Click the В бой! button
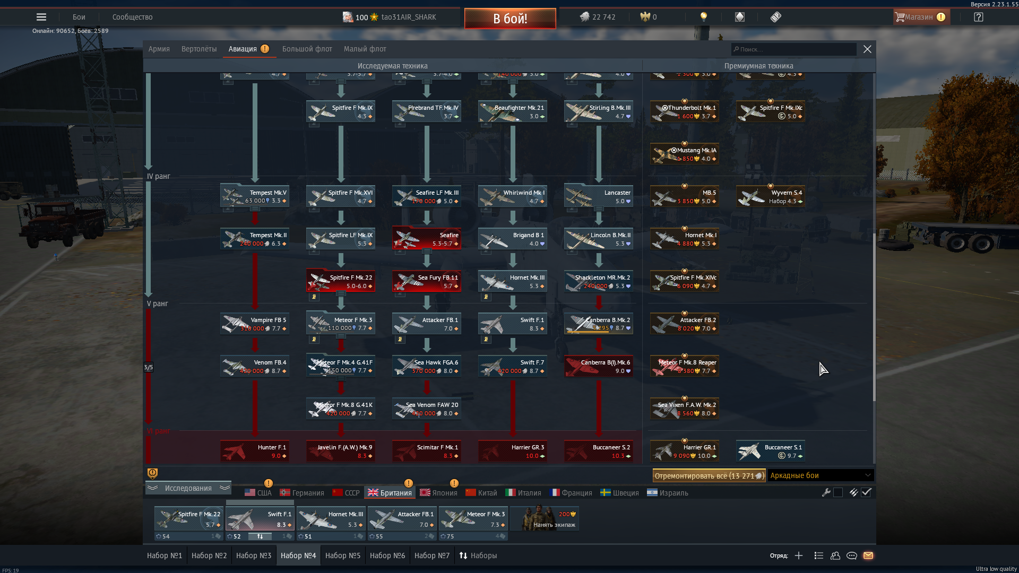This screenshot has height=573, width=1019. coord(510,19)
